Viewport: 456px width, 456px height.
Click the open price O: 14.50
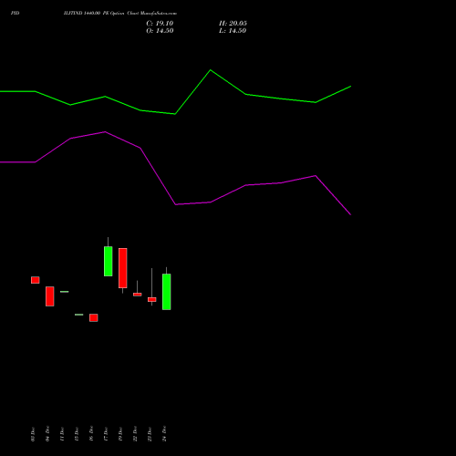tap(160, 31)
